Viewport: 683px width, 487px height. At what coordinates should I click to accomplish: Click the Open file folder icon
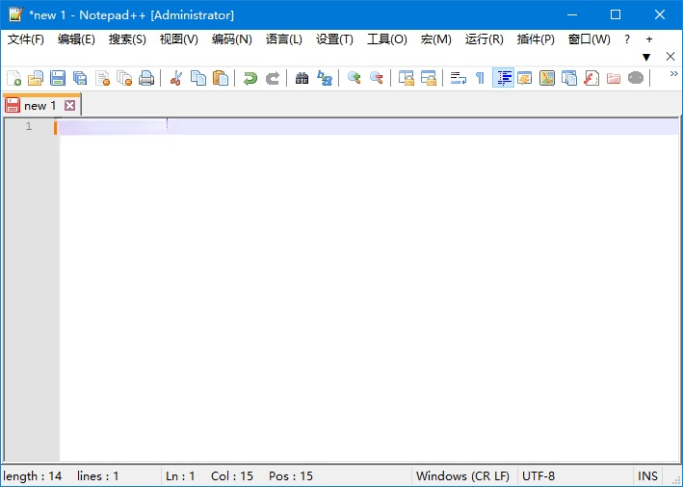click(36, 78)
